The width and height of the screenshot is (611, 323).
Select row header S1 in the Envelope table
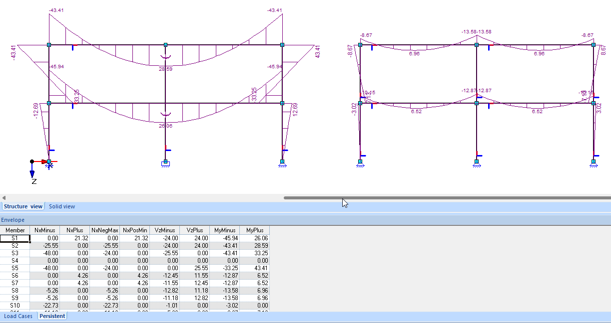coord(15,238)
